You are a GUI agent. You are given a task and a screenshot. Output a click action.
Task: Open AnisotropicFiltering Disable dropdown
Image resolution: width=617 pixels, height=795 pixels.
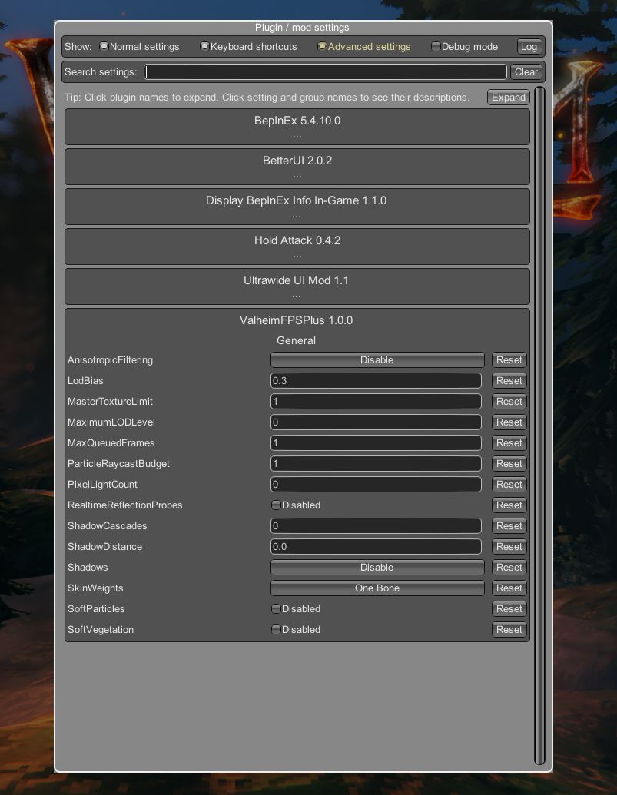click(377, 360)
